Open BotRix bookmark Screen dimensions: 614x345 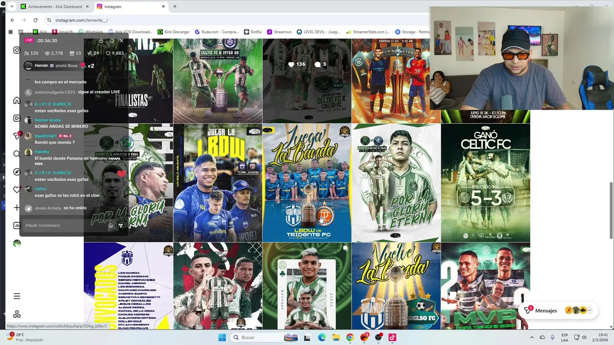[x=253, y=32]
